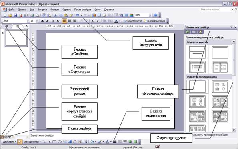
Task: Increase font size with large A
Action: click(92, 21)
